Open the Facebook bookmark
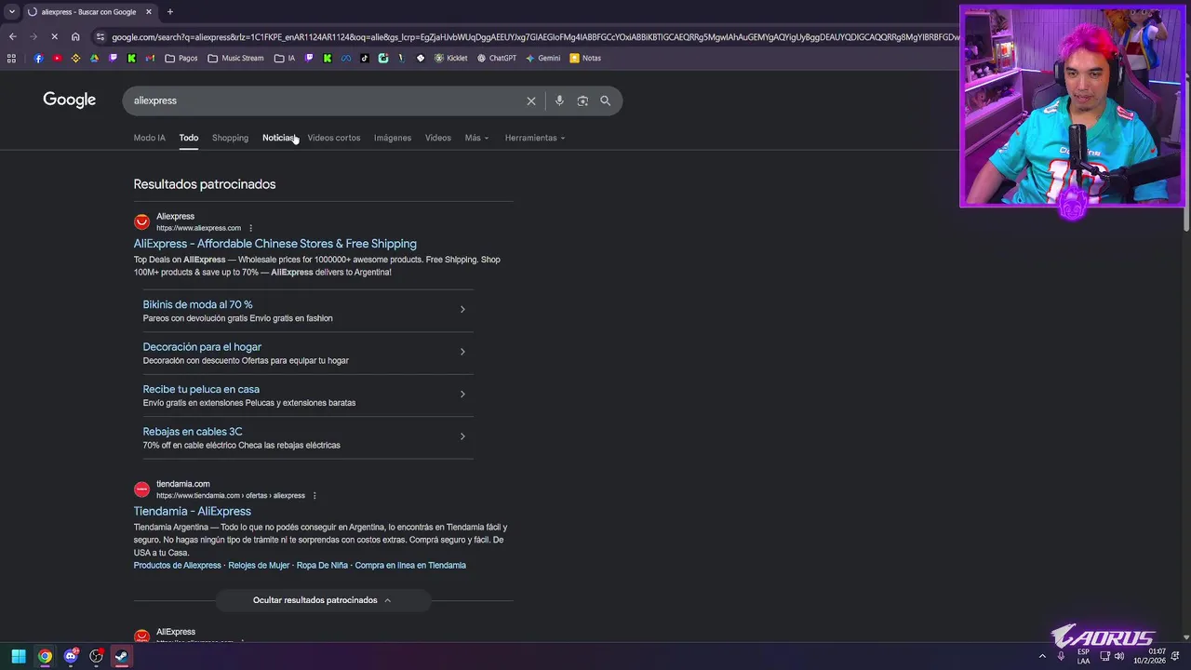This screenshot has width=1191, height=670. [x=38, y=58]
